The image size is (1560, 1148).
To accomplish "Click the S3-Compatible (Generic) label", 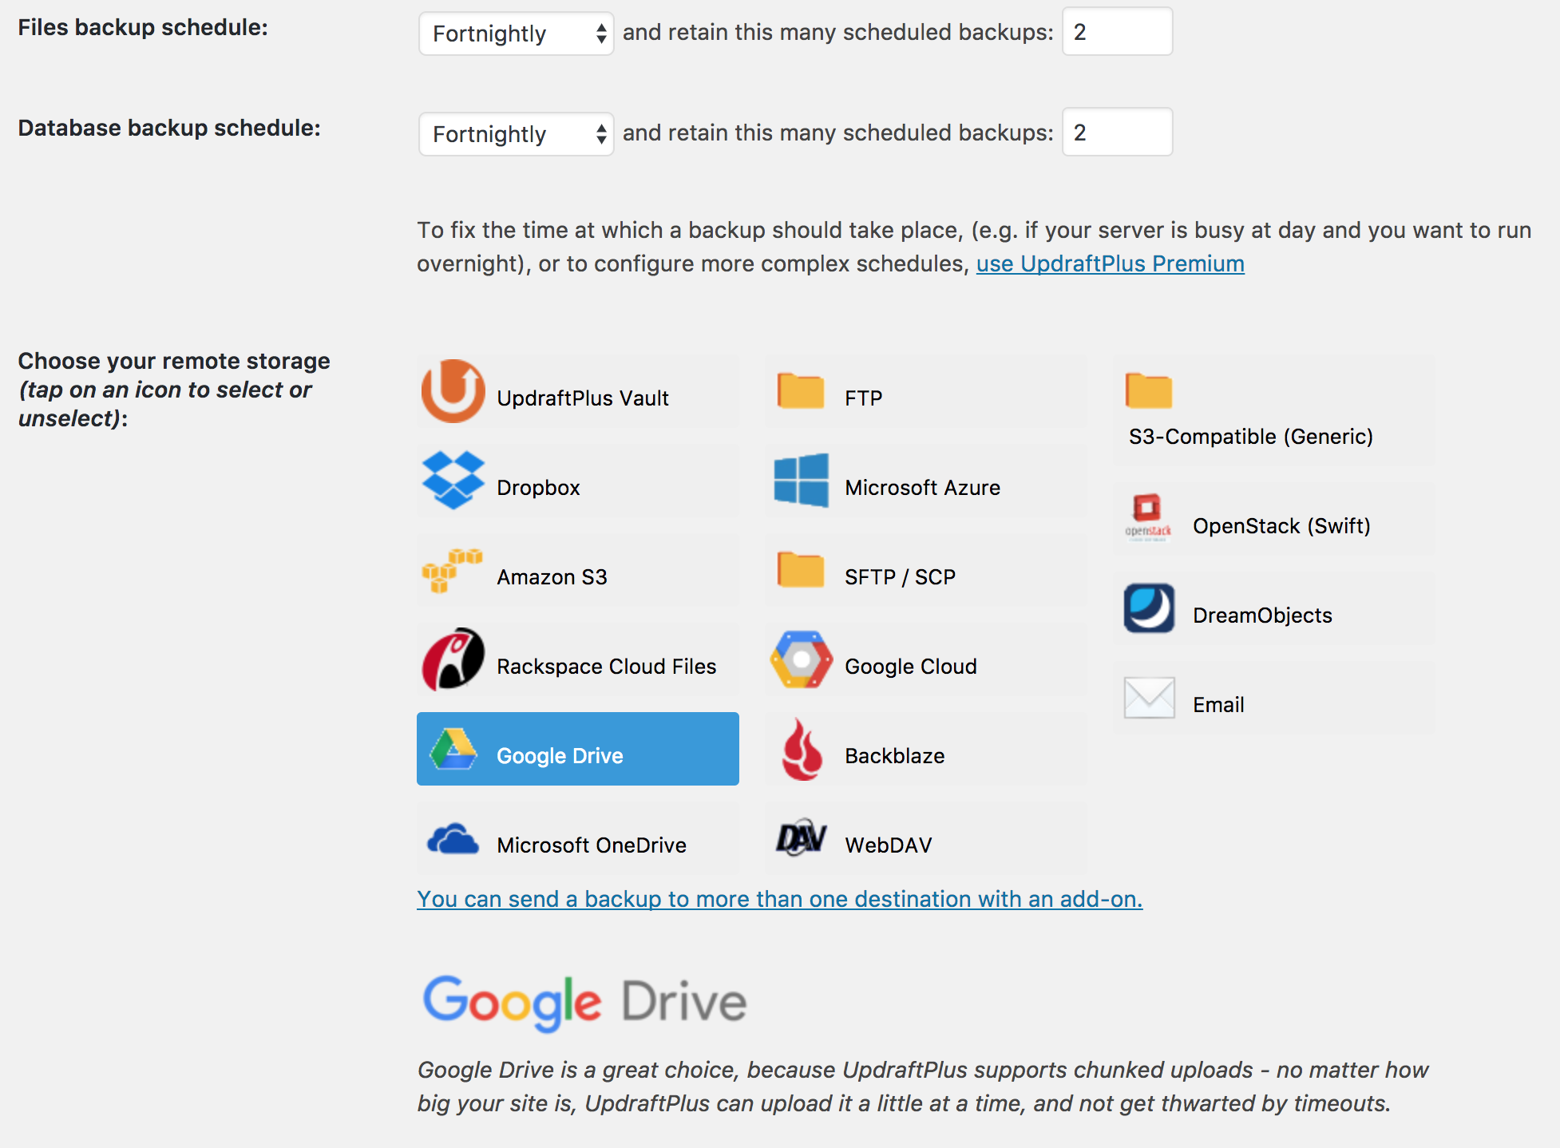I will pyautogui.click(x=1251, y=437).
